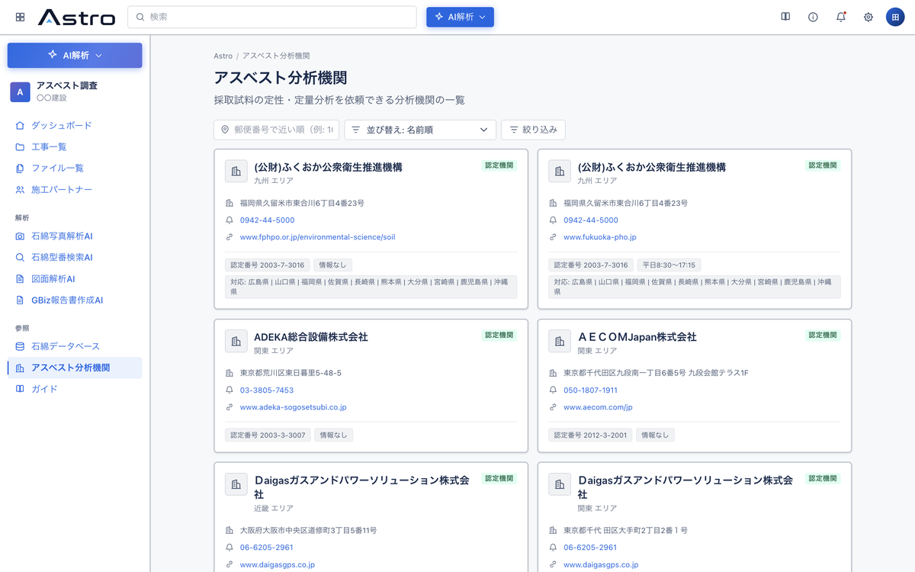
Task: Expand the sidebar AI解析 button
Action: tap(75, 55)
